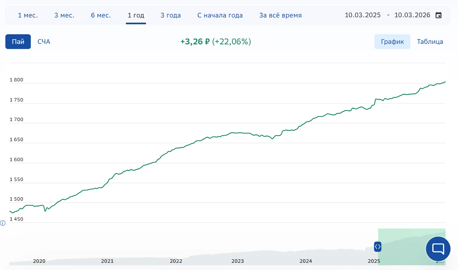458x270 pixels.
Task: Switch display to Таблица
Action: pyautogui.click(x=430, y=41)
